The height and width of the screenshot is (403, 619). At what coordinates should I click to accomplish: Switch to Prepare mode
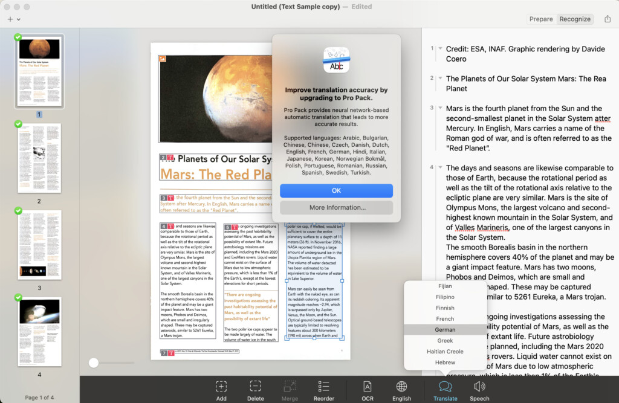pyautogui.click(x=541, y=19)
